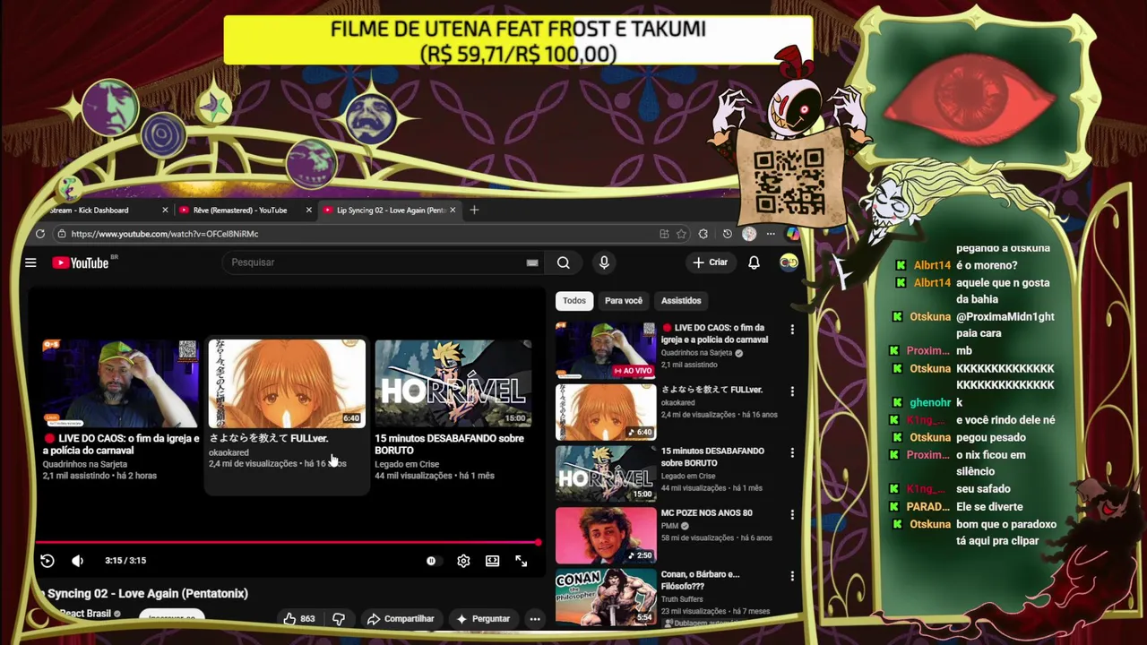Image resolution: width=1147 pixels, height=645 pixels.
Task: Click the 863 like count
Action: (307, 619)
